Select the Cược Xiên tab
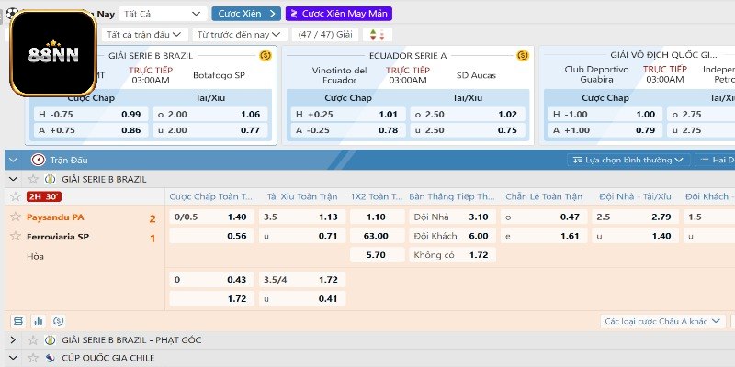The width and height of the screenshot is (735, 367). click(x=245, y=14)
